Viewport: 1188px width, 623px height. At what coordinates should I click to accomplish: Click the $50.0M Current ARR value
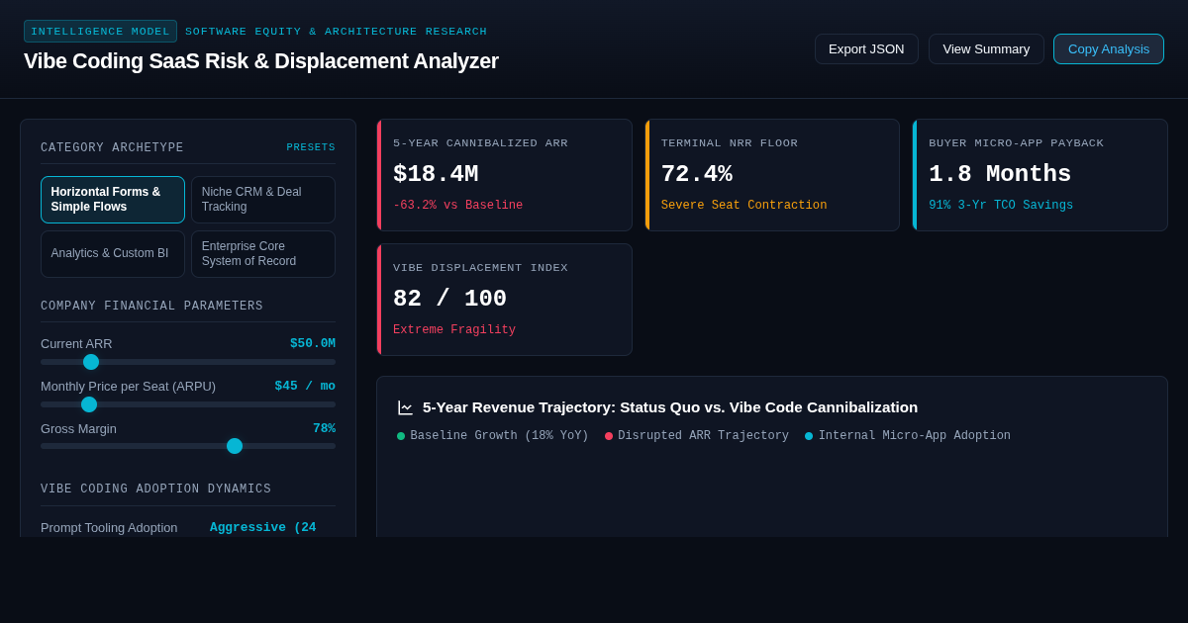click(313, 343)
